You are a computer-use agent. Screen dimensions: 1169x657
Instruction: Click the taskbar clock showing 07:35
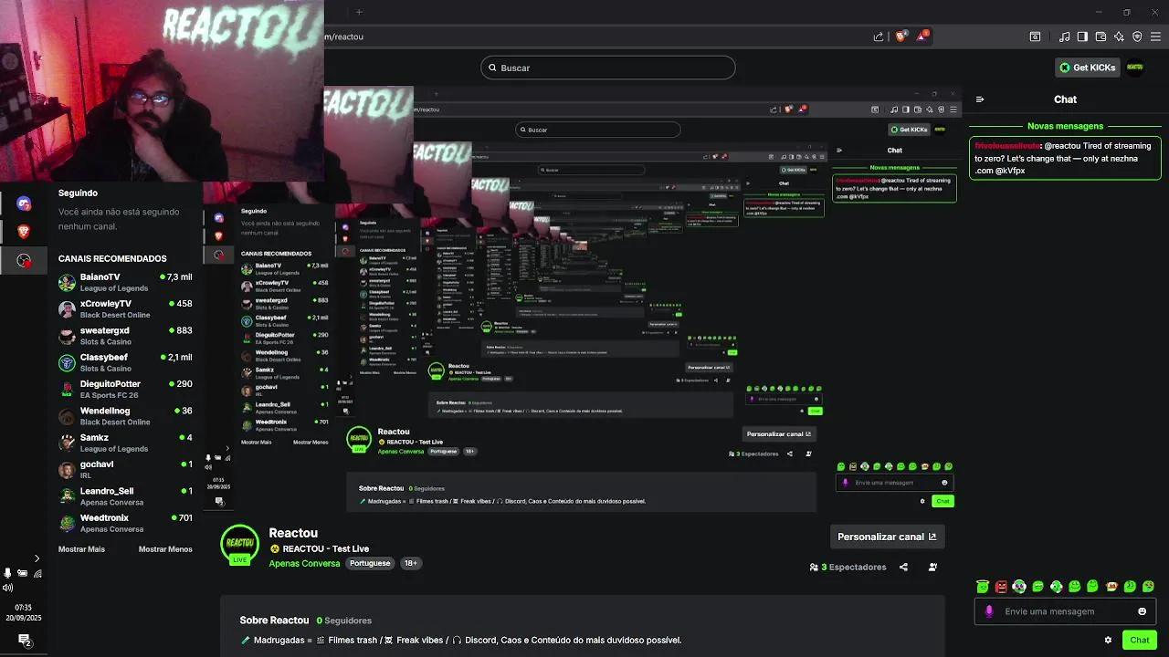pos(24,607)
